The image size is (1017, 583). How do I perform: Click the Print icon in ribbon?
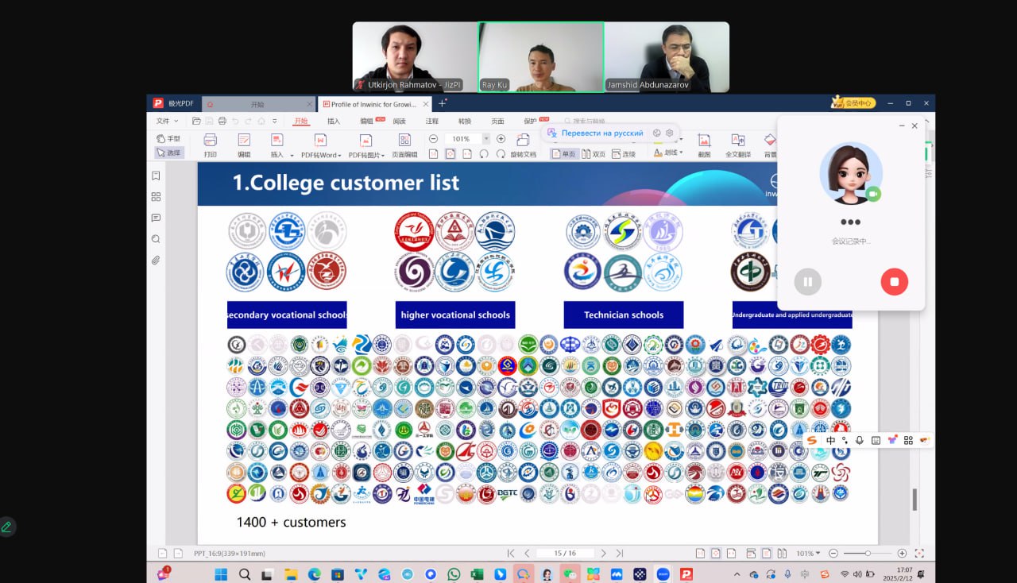click(x=210, y=145)
